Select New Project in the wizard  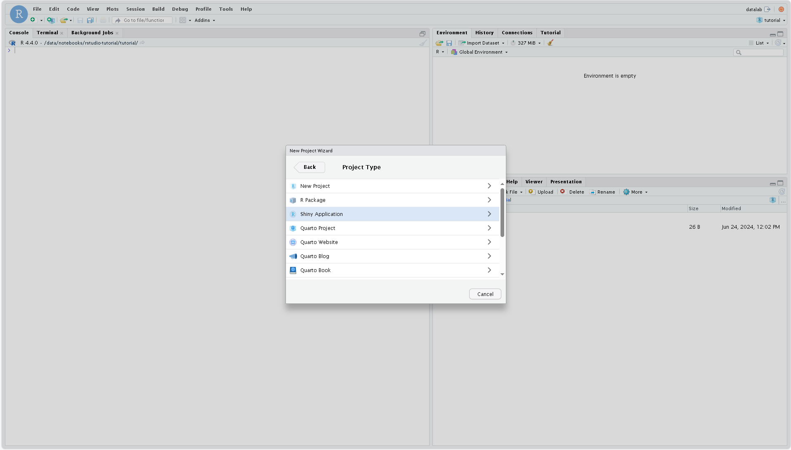coord(392,186)
